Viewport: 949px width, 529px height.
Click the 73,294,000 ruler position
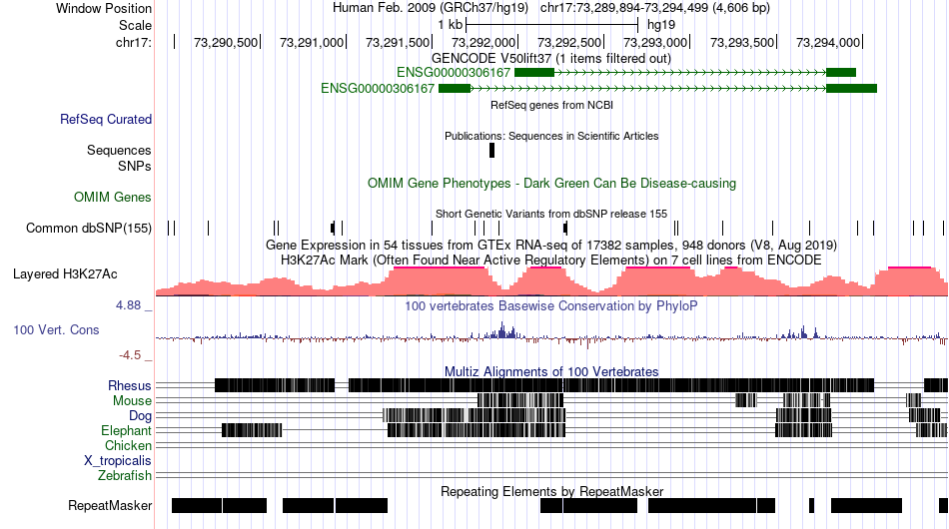[828, 42]
